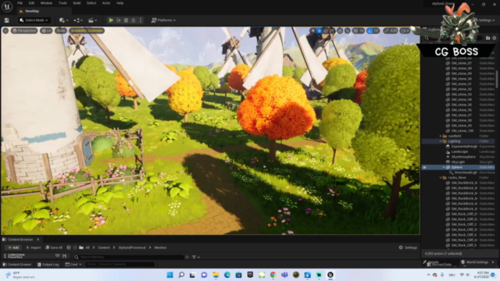Open the Help menu
This screenshot has height=281, width=500.
click(x=120, y=3)
